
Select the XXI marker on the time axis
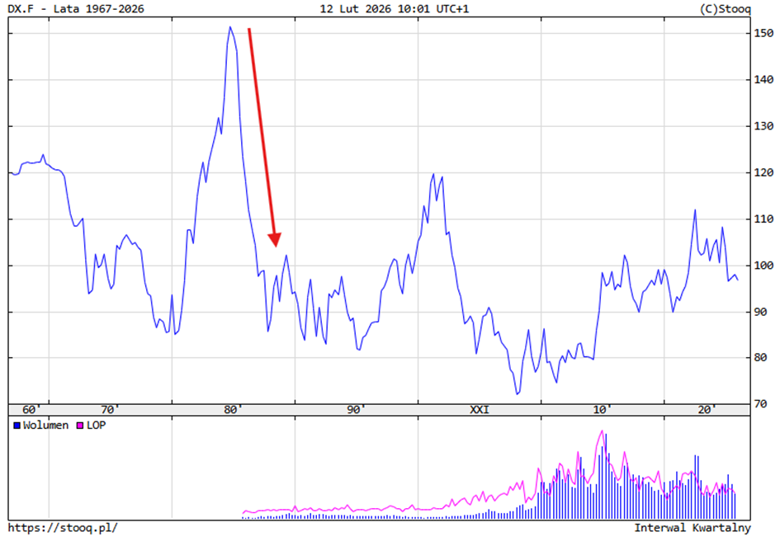pos(479,410)
